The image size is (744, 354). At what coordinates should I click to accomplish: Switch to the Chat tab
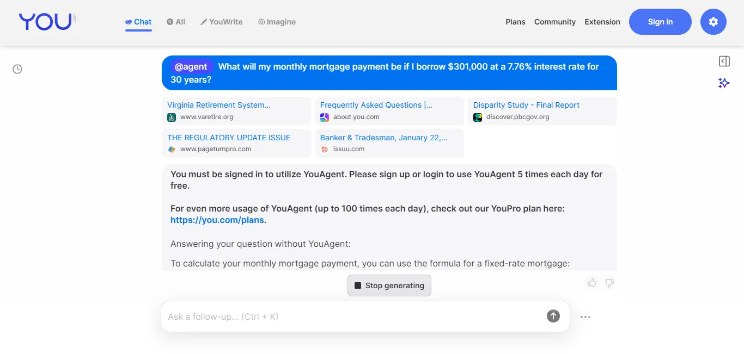pos(138,22)
